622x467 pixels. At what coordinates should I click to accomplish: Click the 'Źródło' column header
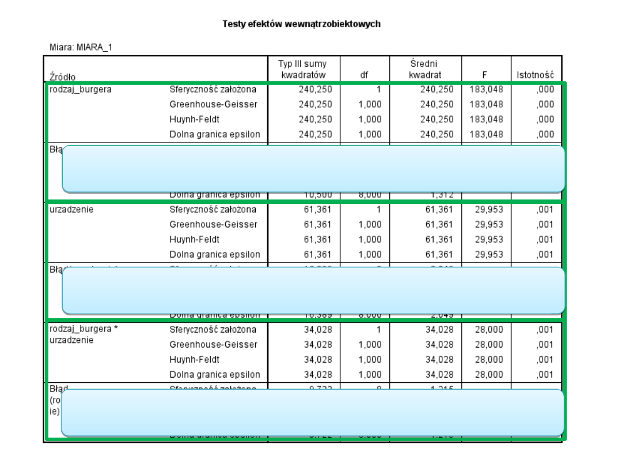[63, 76]
